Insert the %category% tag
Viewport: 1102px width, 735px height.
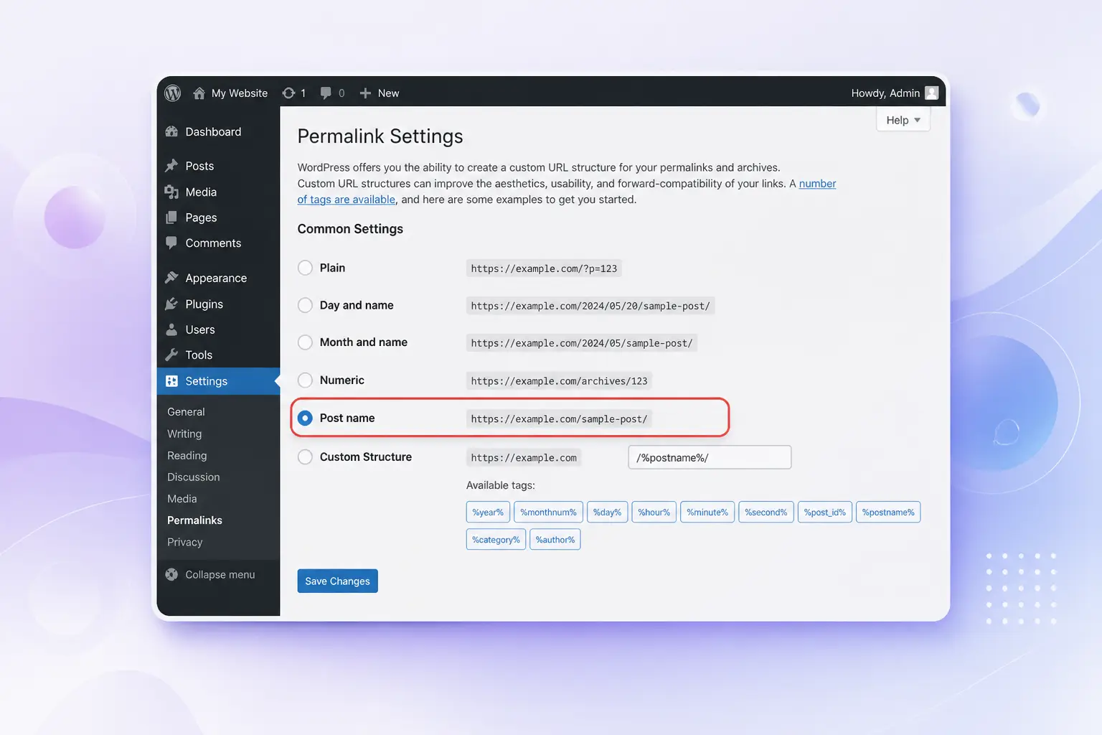pos(496,539)
